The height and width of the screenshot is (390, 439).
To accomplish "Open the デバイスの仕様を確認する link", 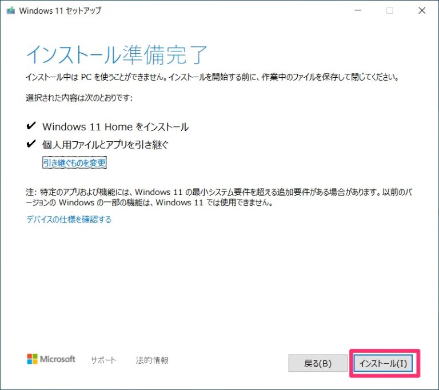I will click(69, 220).
